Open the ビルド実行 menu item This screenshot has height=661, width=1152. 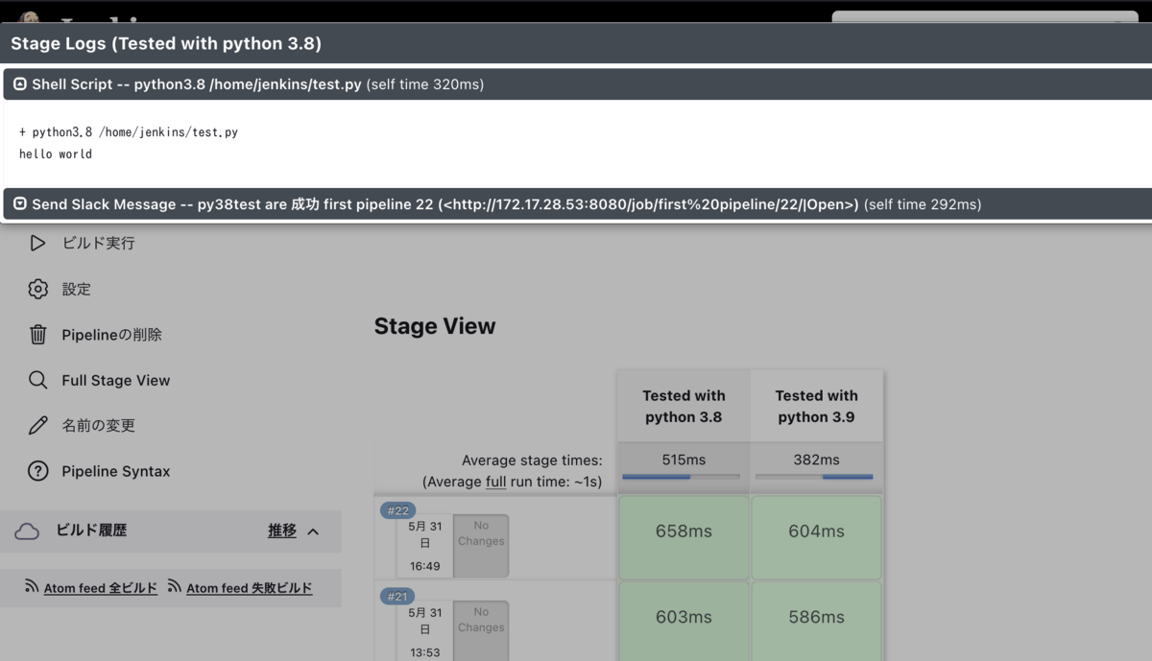coord(98,244)
